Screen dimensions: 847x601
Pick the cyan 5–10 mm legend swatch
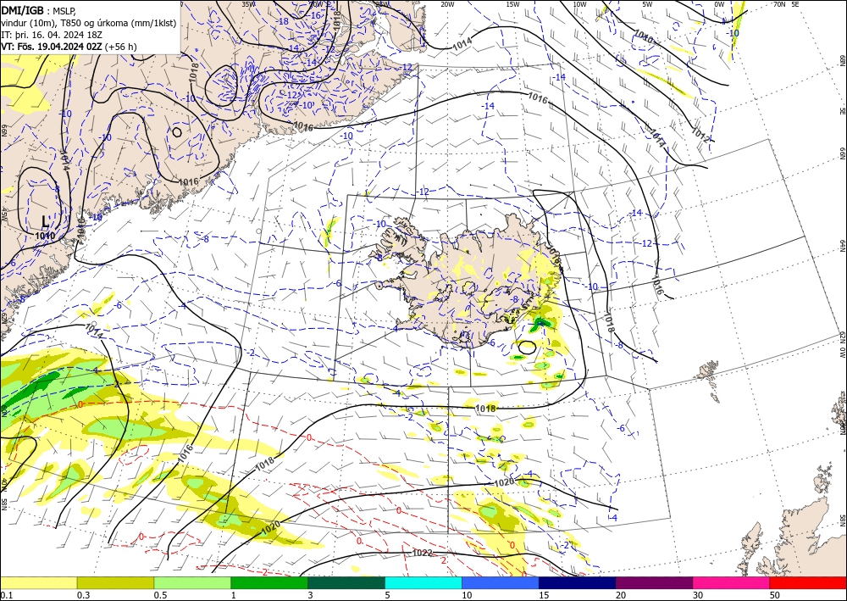click(423, 582)
